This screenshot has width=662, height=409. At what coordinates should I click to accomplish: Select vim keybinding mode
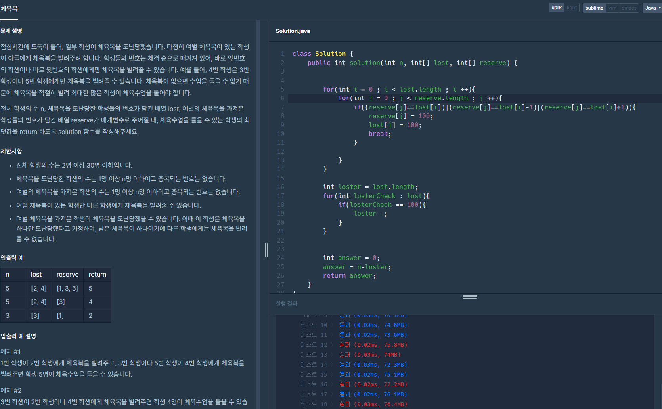point(612,8)
